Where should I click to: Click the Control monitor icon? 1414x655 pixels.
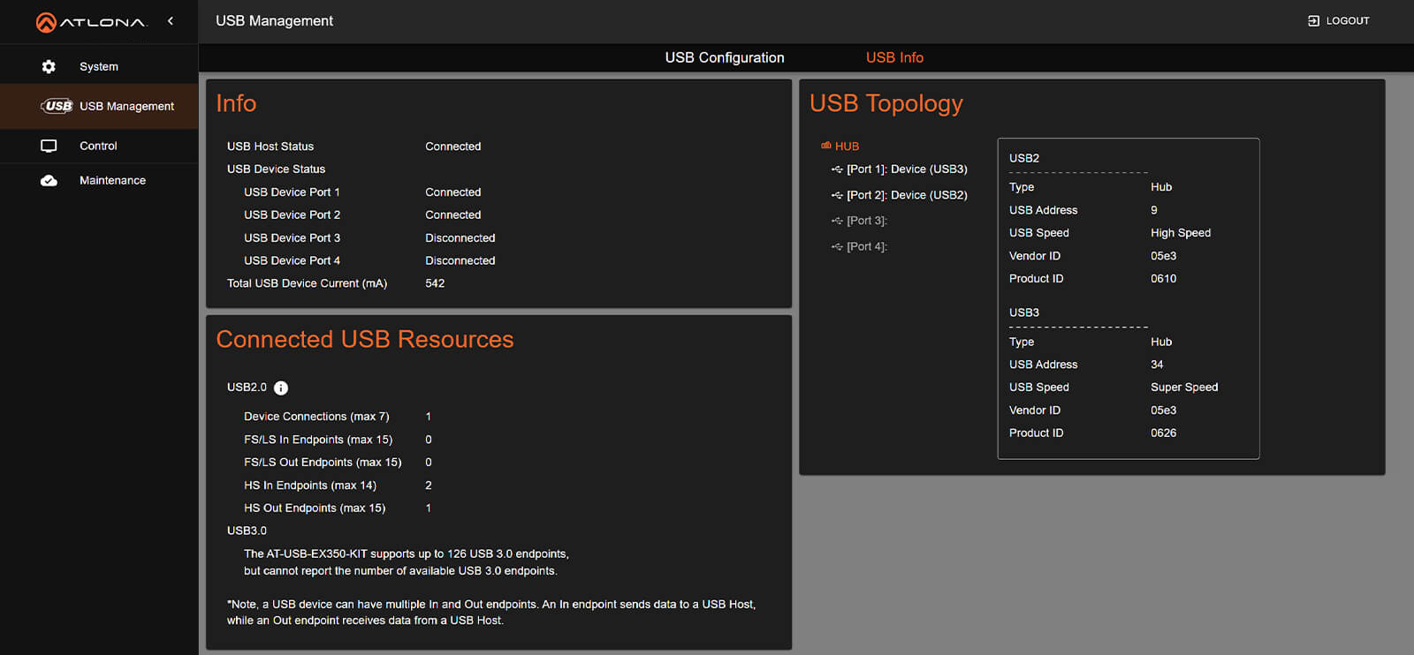49,146
